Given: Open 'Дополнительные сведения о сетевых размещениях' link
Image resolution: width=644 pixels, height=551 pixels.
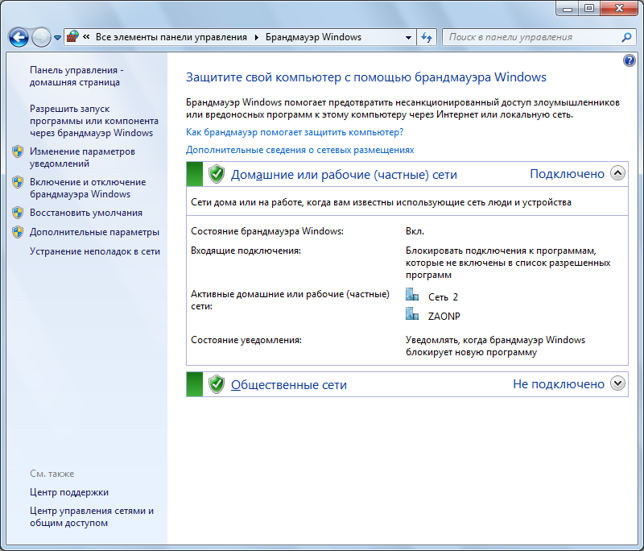Looking at the screenshot, I should 299,150.
